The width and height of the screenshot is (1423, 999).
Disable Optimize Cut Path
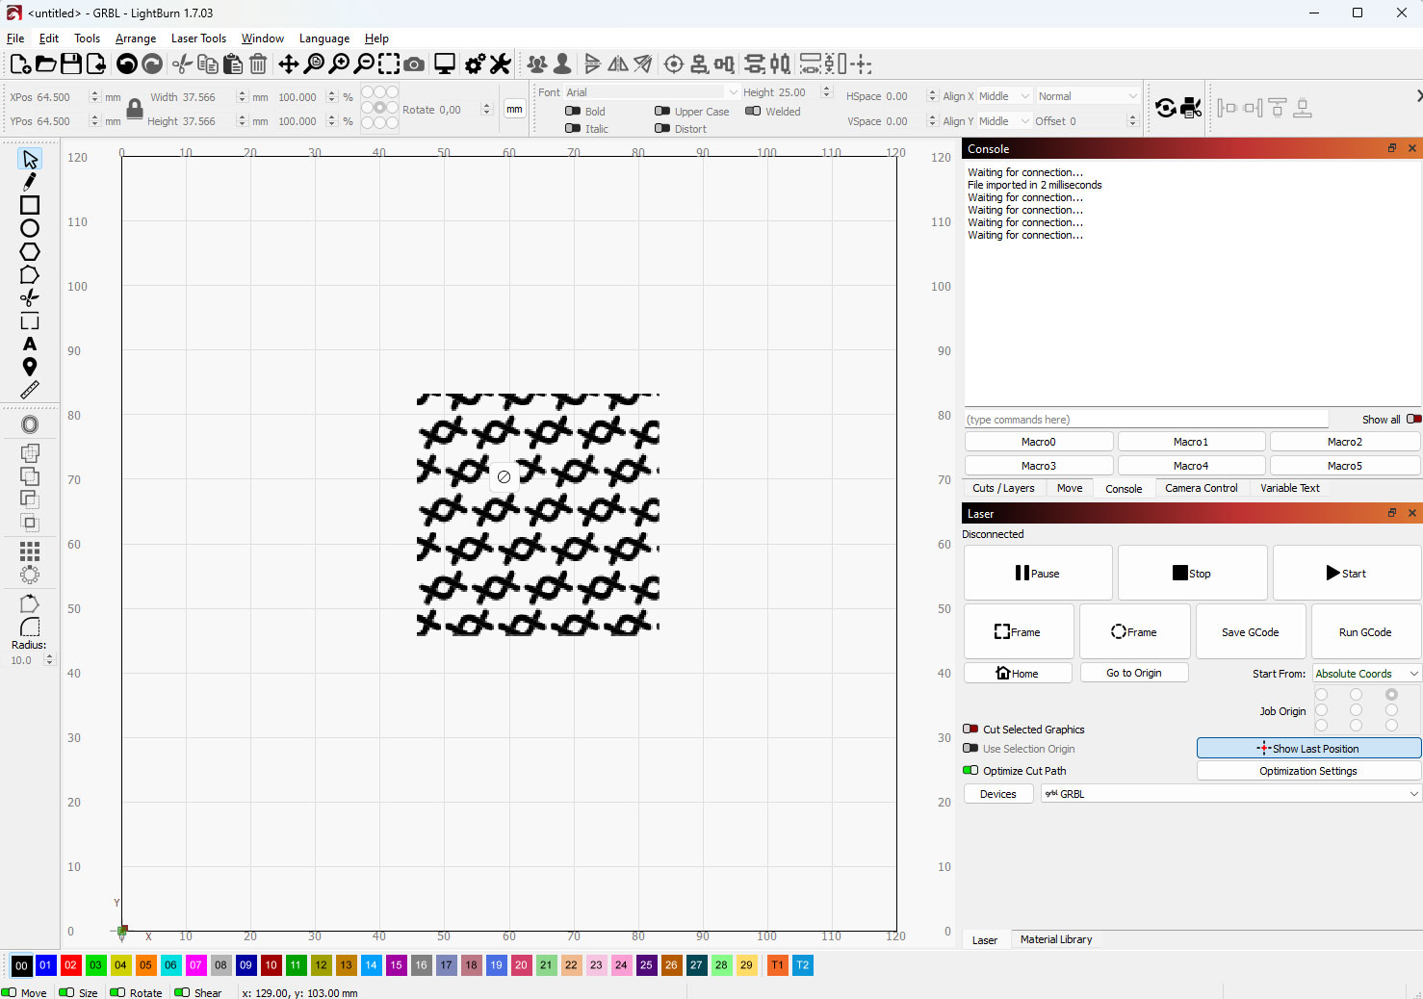[970, 771]
